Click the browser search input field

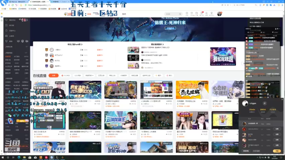[x=245, y=5]
